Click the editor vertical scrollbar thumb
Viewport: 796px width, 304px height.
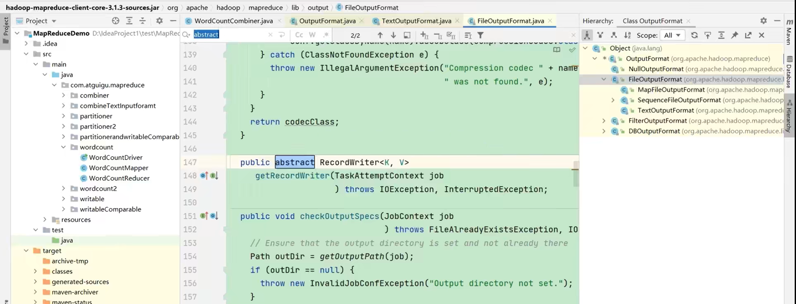point(576,174)
